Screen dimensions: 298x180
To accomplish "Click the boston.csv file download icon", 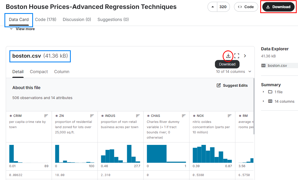I will [228, 56].
